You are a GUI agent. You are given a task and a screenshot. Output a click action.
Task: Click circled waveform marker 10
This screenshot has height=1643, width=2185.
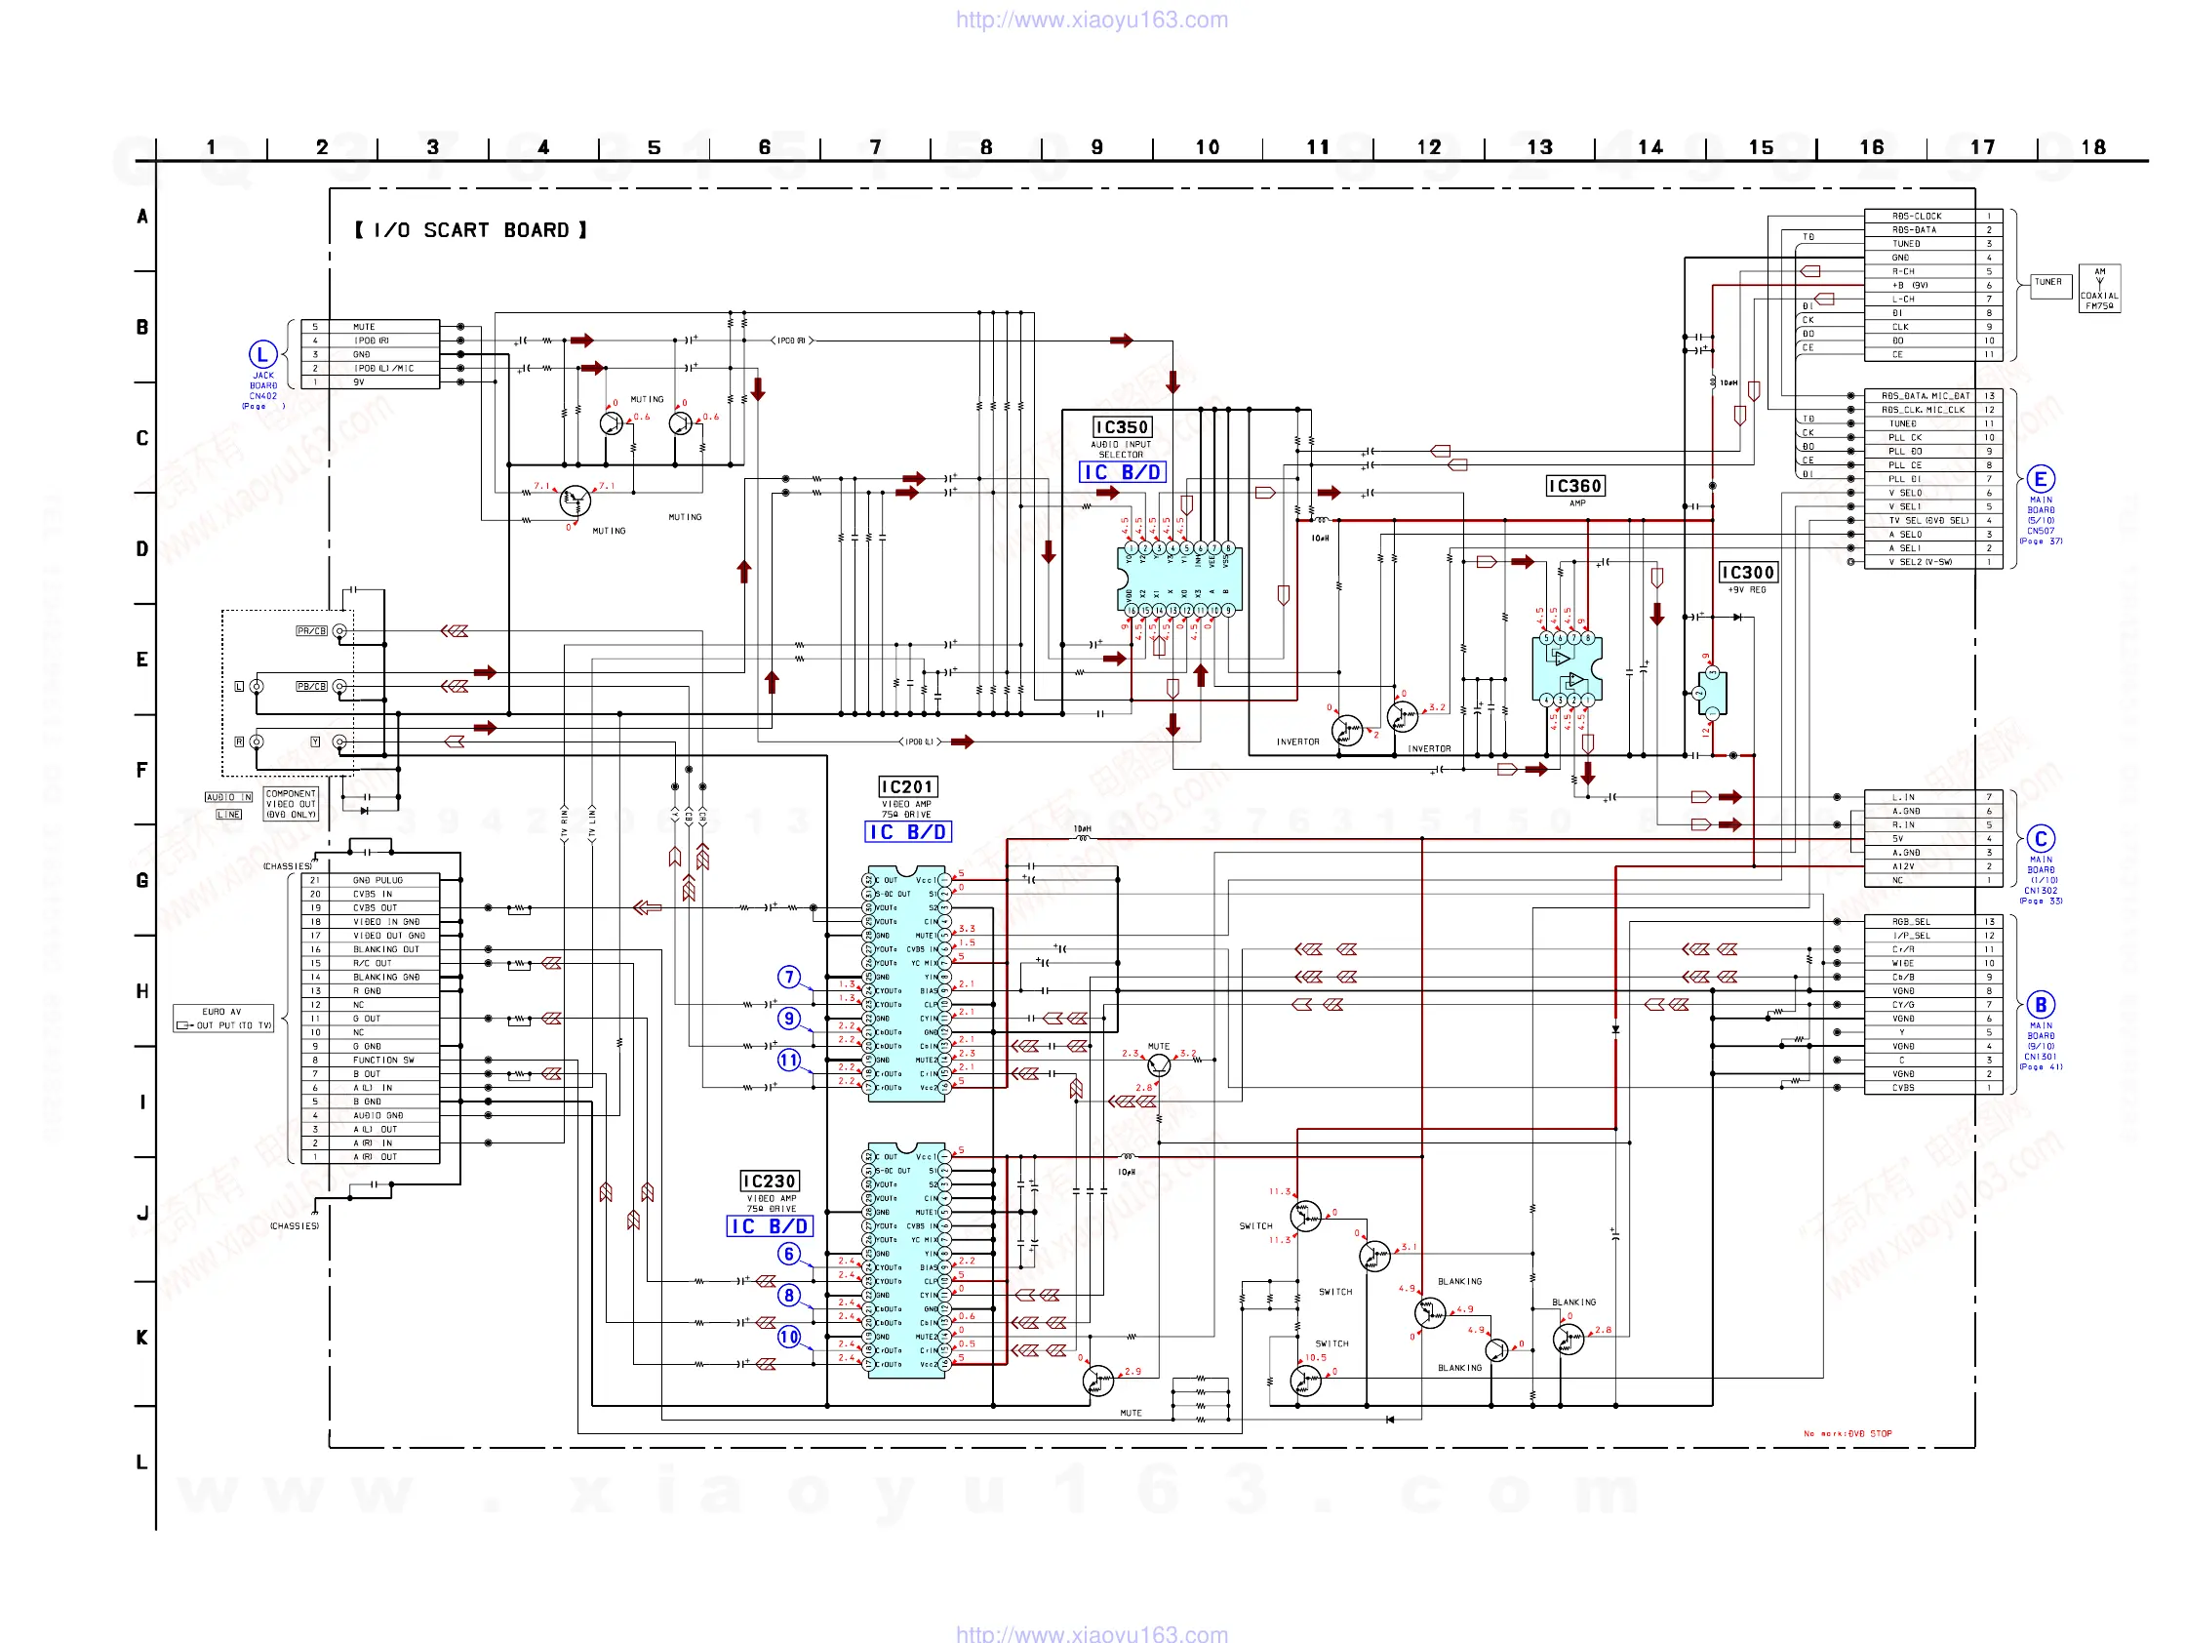tap(788, 1337)
